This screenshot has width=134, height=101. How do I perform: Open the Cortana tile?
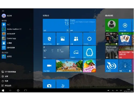click(90, 39)
